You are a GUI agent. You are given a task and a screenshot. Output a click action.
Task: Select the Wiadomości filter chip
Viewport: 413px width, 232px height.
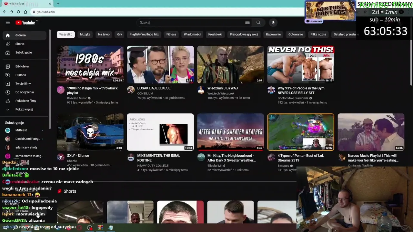point(192,34)
